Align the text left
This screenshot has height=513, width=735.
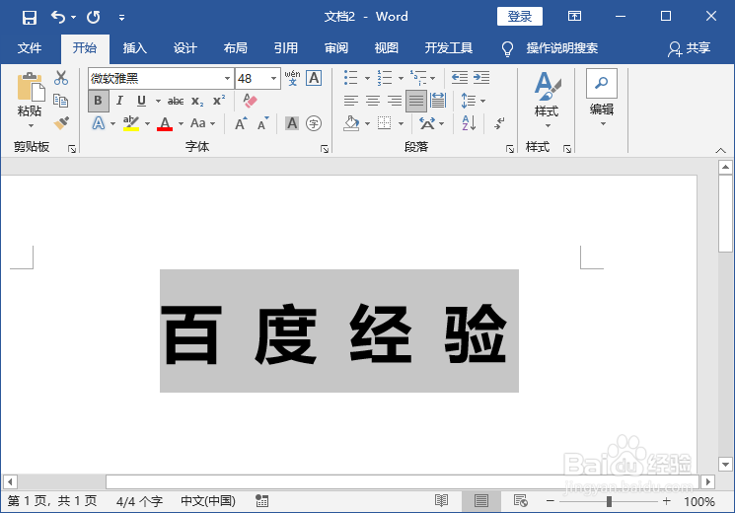[350, 101]
